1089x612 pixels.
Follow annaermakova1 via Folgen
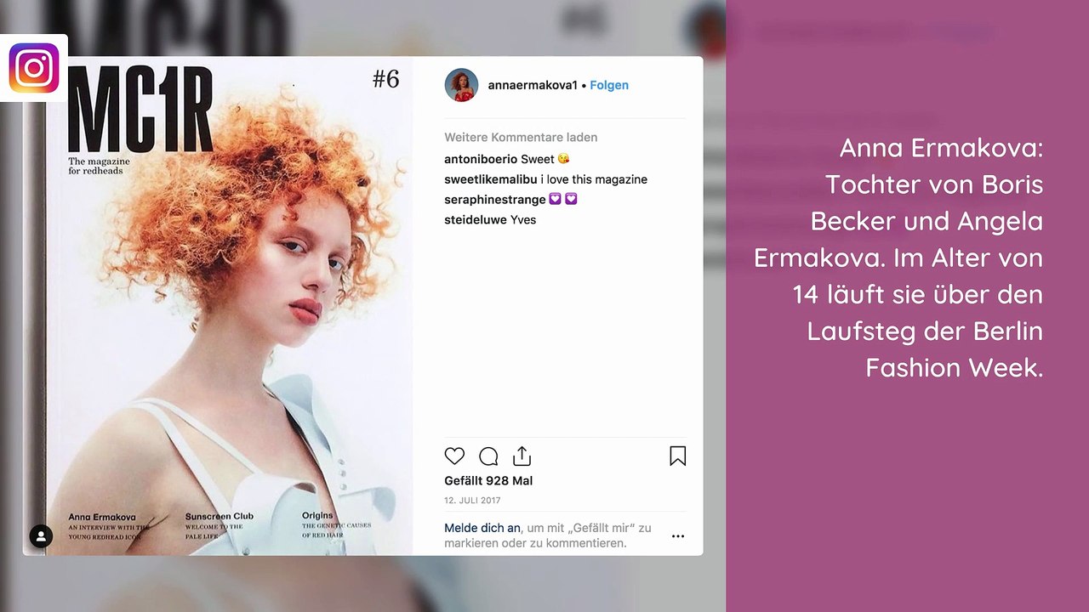coord(609,85)
